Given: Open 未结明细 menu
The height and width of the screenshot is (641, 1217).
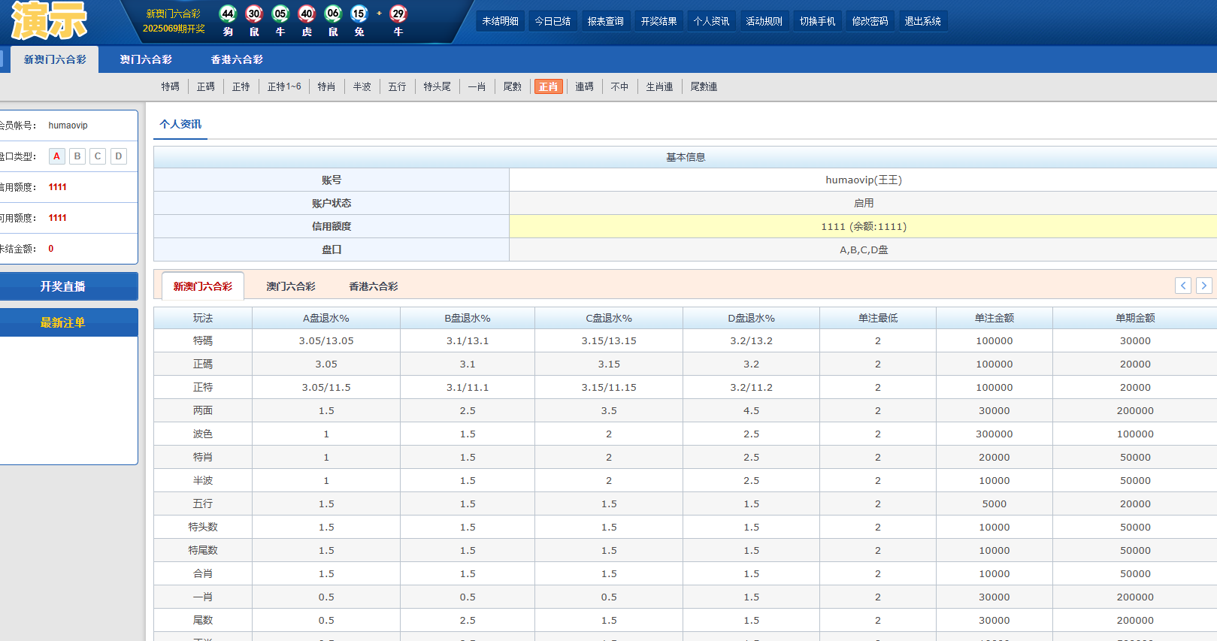Looking at the screenshot, I should pos(501,21).
